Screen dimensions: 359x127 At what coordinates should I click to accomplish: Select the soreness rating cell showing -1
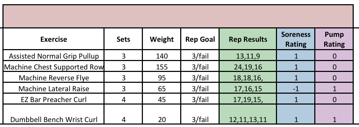point(296,88)
